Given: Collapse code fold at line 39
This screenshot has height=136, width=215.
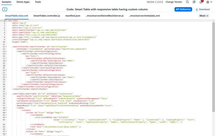Looking at the screenshot, I should coord(6,110).
